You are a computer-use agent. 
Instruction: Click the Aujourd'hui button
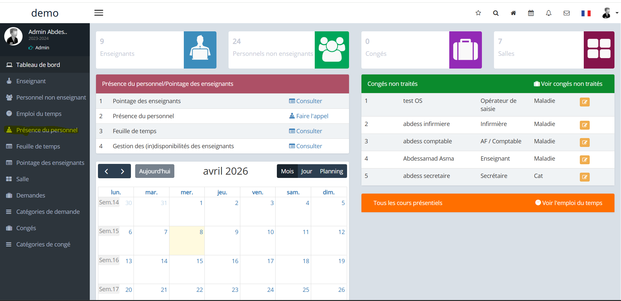point(154,171)
